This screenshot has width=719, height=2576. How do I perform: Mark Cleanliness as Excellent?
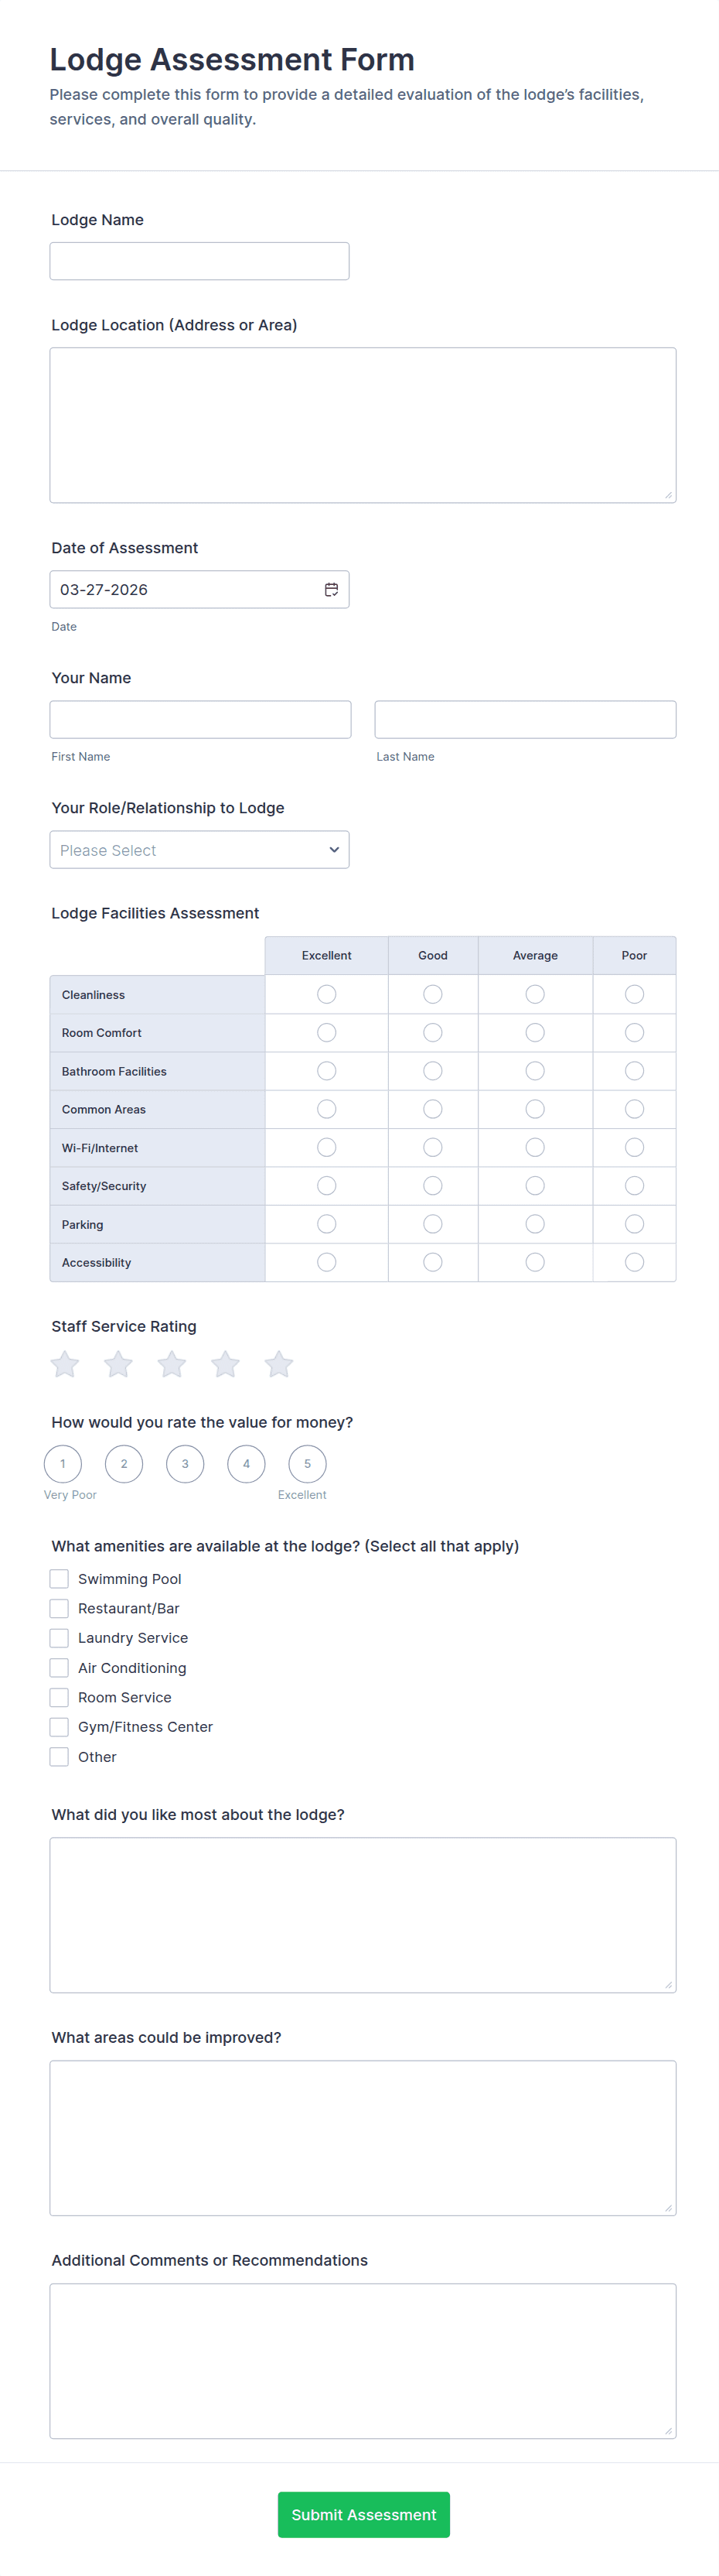(326, 994)
